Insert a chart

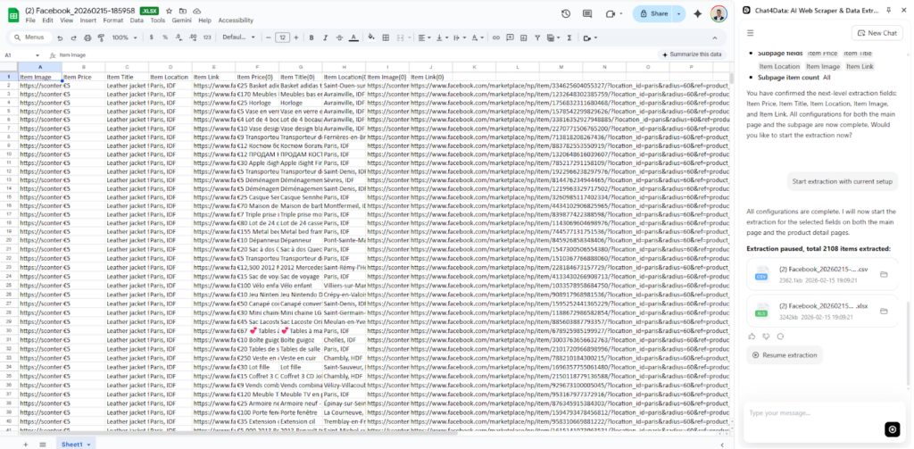coord(523,37)
